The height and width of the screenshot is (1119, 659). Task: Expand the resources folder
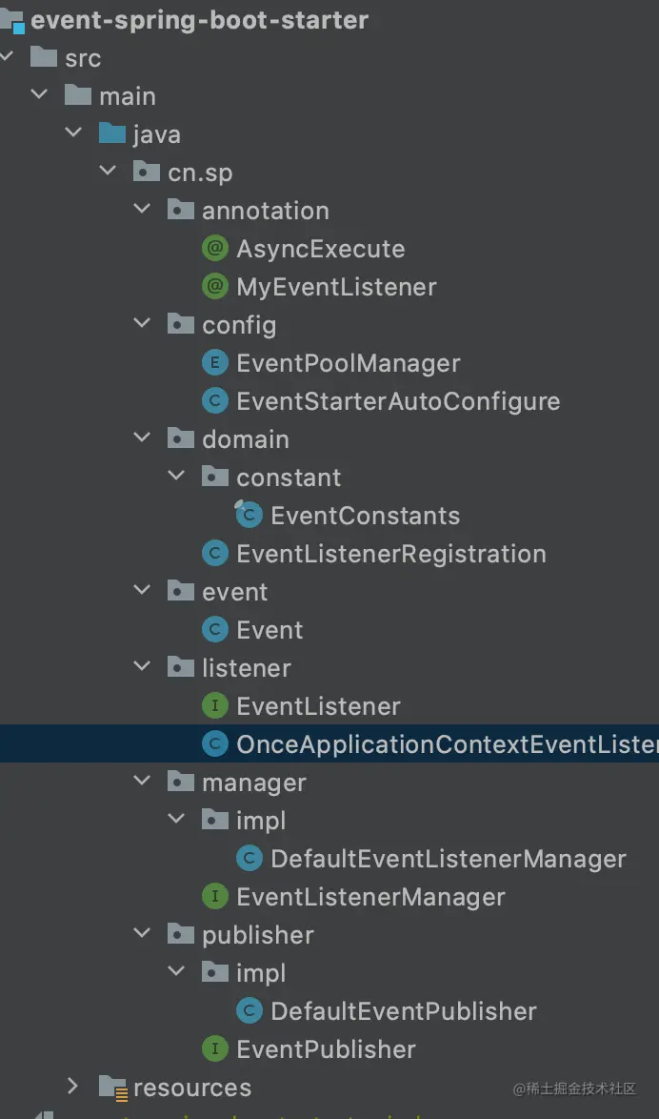click(x=72, y=1087)
